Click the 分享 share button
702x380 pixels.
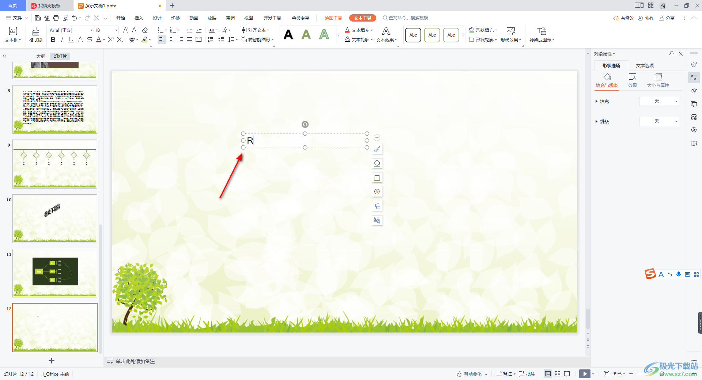[x=667, y=18]
